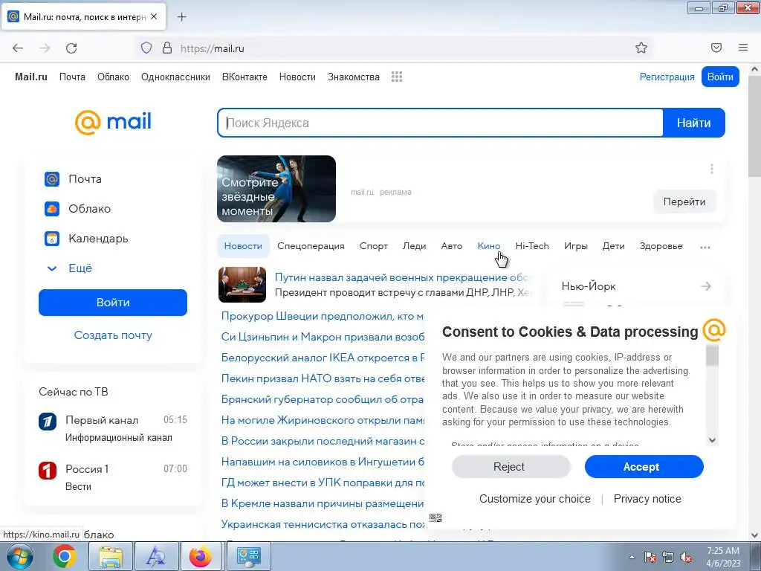Open Знакомства in top navigation
Viewport: 761px width, 571px height.
pos(353,77)
